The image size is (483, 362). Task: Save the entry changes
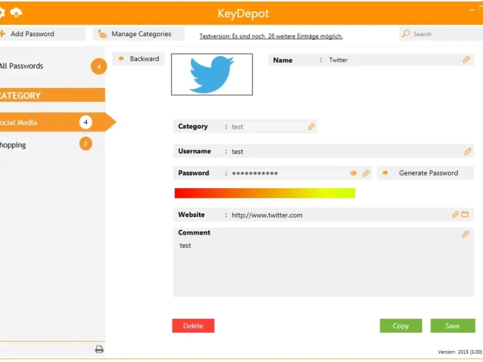click(x=452, y=326)
